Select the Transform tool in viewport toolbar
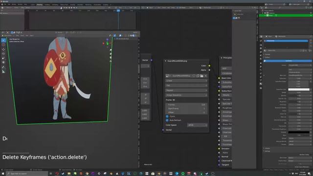The height and width of the screenshot is (176, 313). [x=3, y=62]
